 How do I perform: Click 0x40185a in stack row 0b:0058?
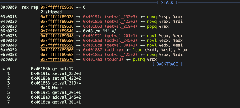coord(93,55)
